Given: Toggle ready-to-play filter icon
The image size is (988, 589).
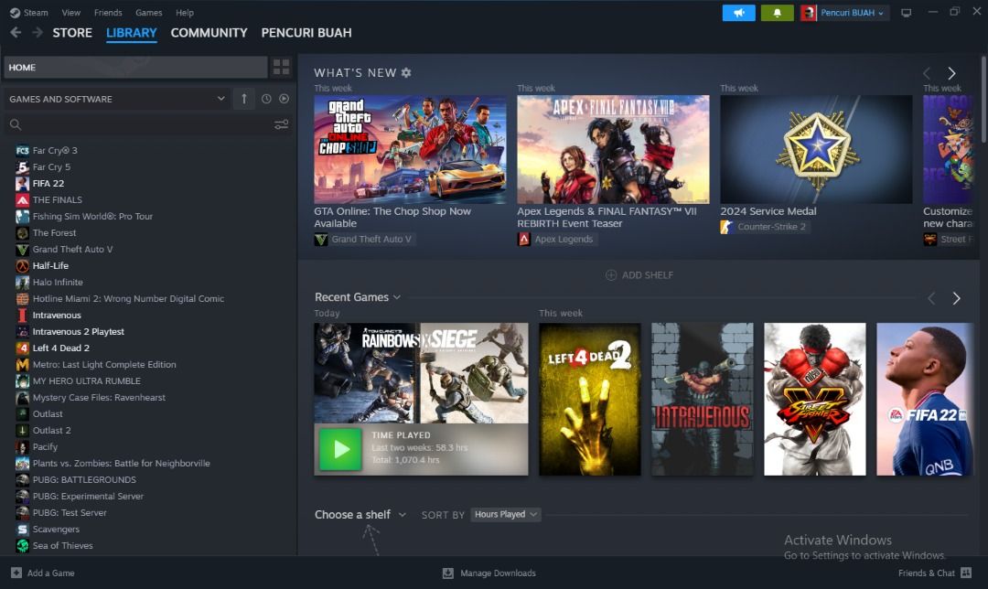Looking at the screenshot, I should pos(285,99).
